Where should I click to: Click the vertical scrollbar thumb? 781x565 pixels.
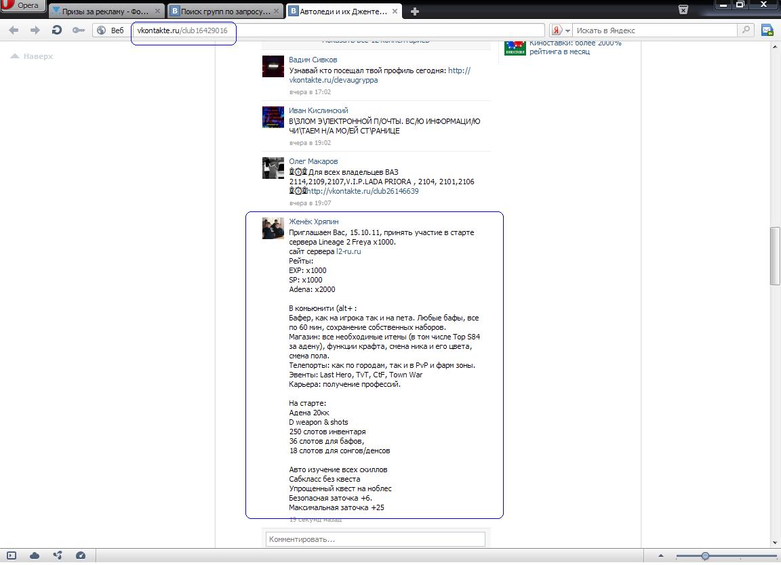(775, 256)
